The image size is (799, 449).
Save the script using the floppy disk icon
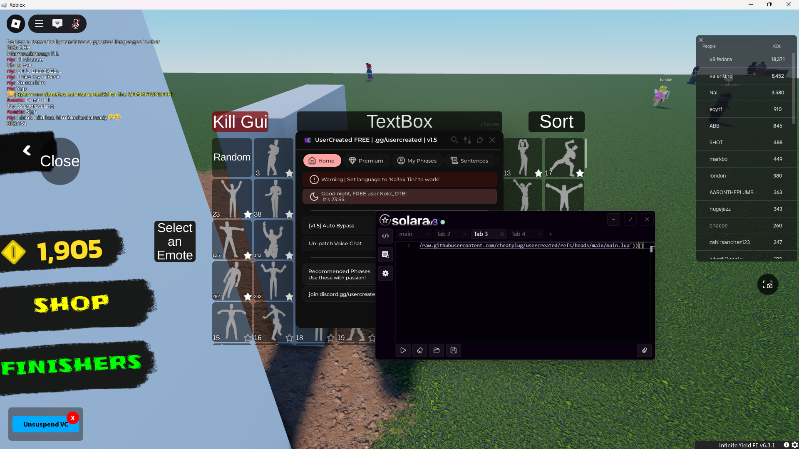(x=454, y=350)
